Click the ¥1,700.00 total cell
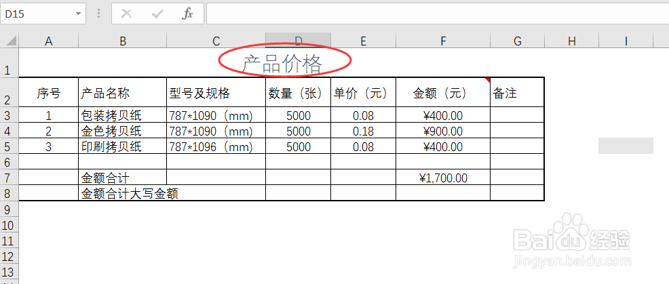 tap(443, 178)
